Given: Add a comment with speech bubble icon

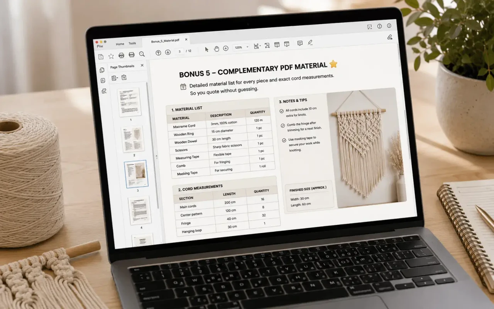Looking at the screenshot, I should [300, 43].
